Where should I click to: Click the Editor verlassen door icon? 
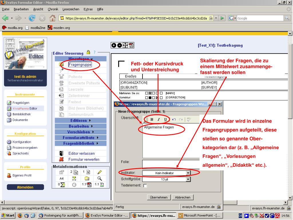pos(61,154)
